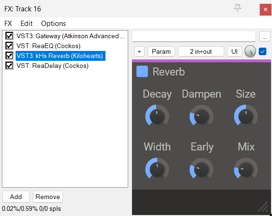Toggle bypass checkbox for kHs Reverb
This screenshot has width=272, height=216.
click(x=9, y=56)
